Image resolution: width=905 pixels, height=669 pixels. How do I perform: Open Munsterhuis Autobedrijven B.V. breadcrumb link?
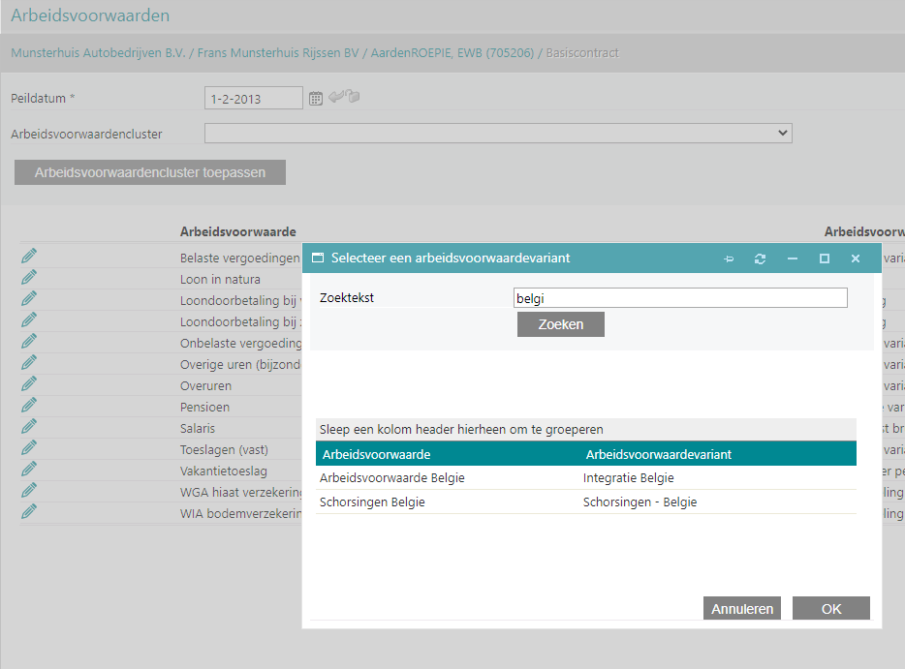tap(98, 53)
